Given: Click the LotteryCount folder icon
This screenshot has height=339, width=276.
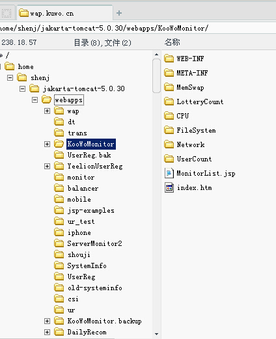Looking at the screenshot, I should click(169, 102).
